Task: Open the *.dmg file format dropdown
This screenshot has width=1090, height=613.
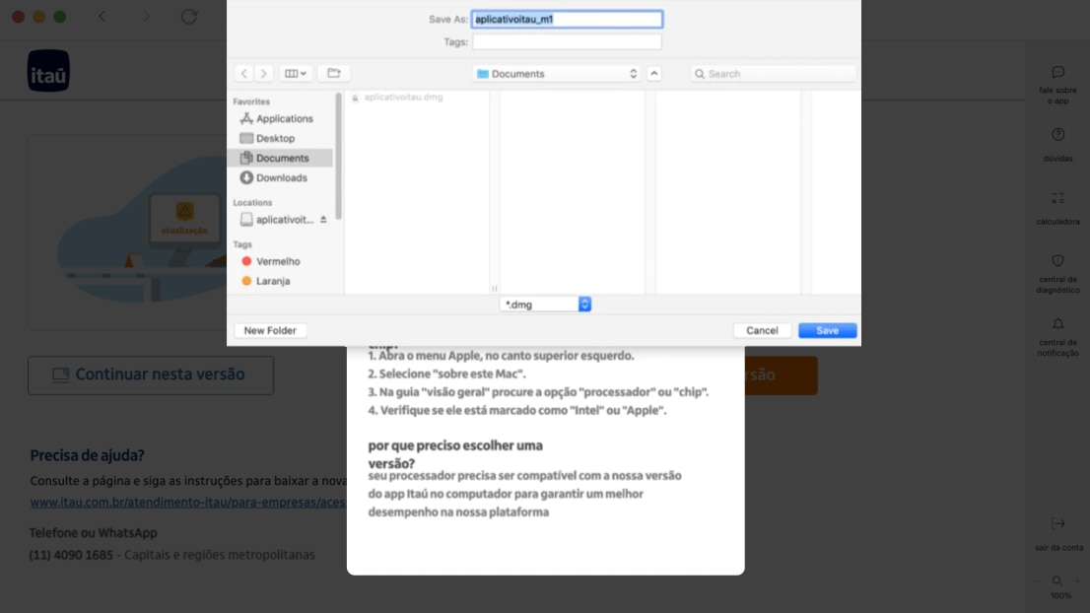Action: click(546, 305)
